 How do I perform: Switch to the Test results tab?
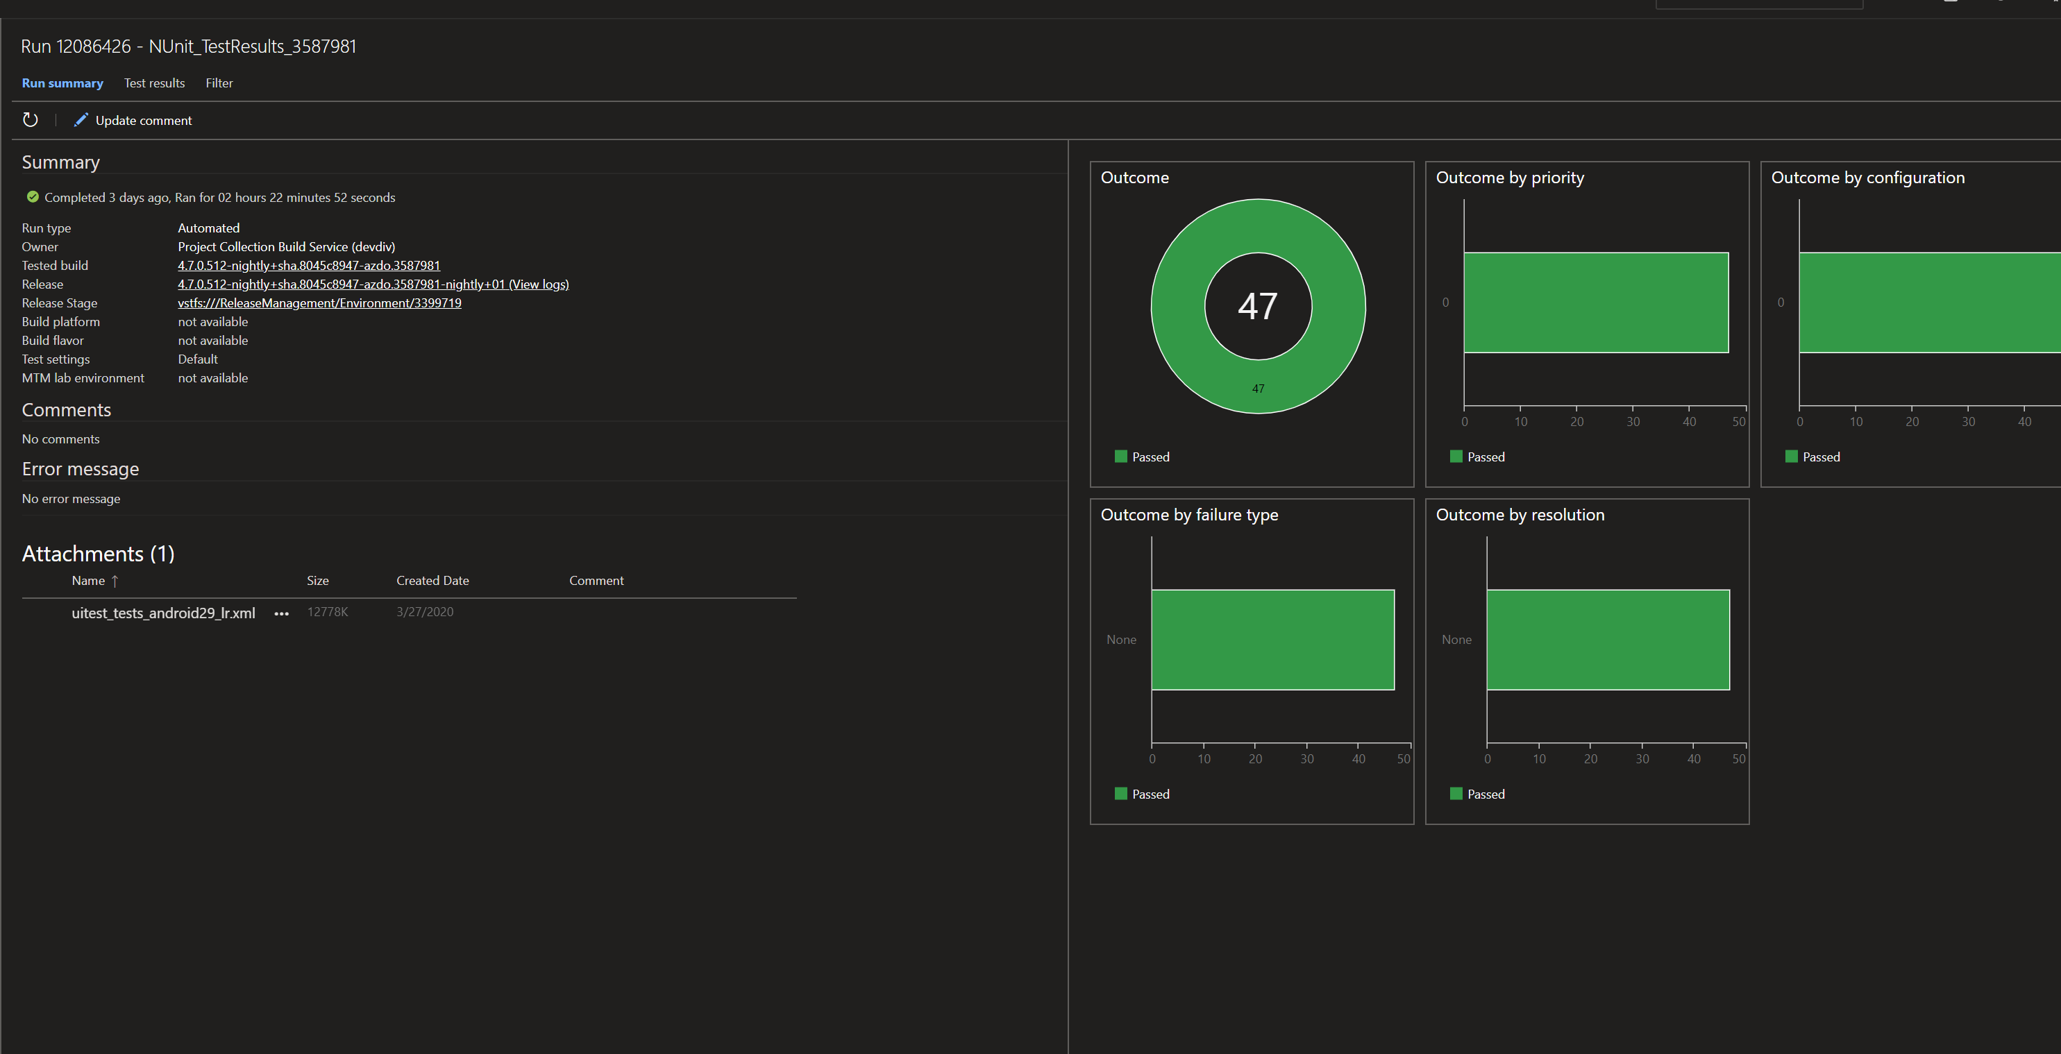(153, 83)
